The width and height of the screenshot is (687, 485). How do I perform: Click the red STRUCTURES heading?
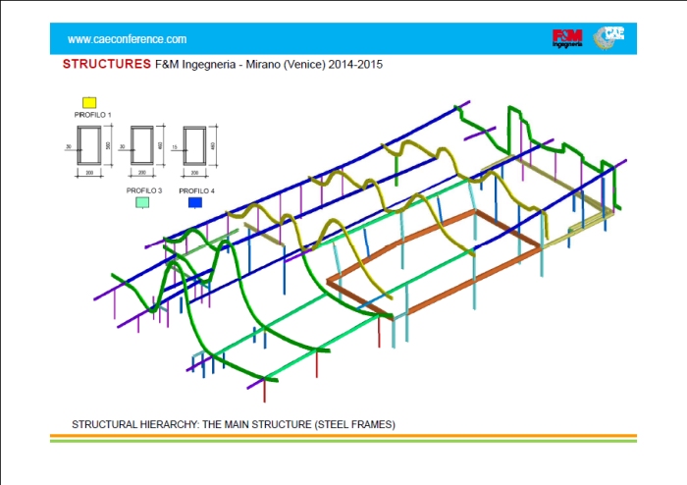106,65
